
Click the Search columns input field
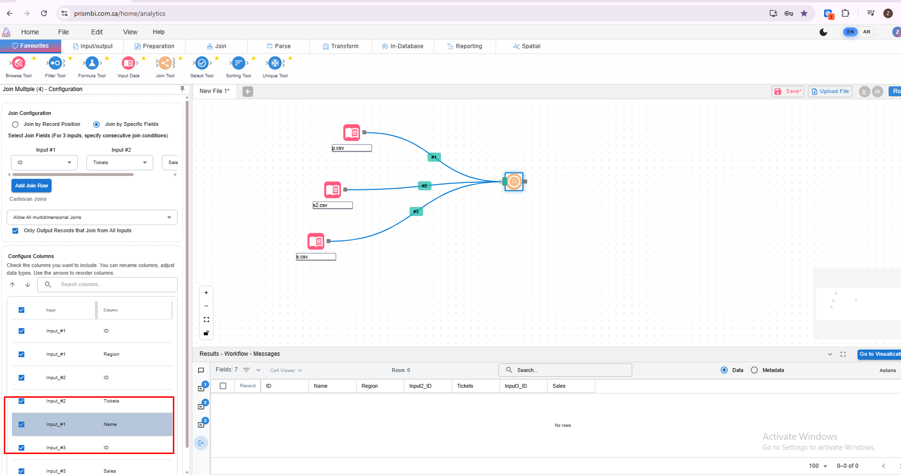115,285
